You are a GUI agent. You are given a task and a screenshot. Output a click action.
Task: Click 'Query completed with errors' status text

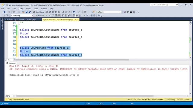(18, 99)
